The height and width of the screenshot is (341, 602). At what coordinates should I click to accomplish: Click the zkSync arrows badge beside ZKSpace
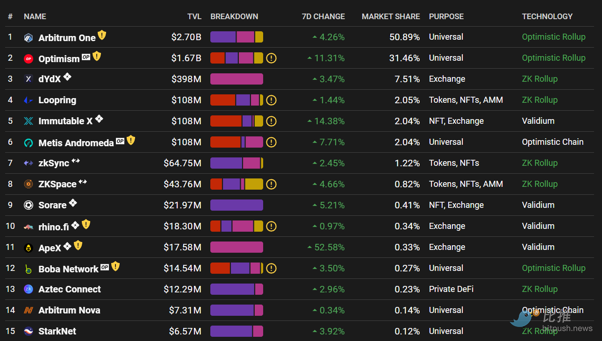(x=83, y=182)
